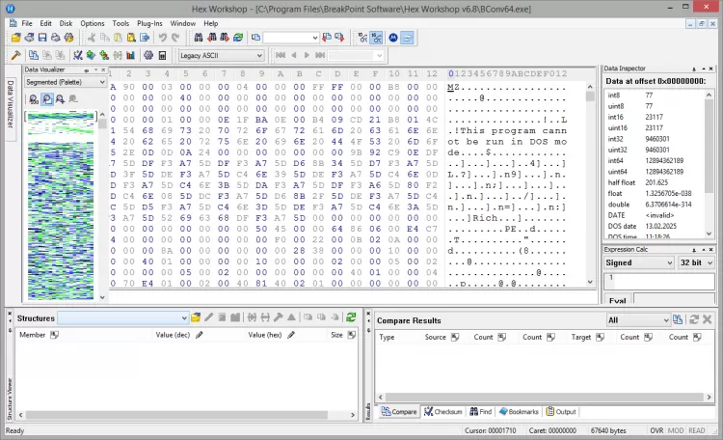723x440 pixels.
Task: Open the Plug-Ins menu
Action: (x=149, y=22)
